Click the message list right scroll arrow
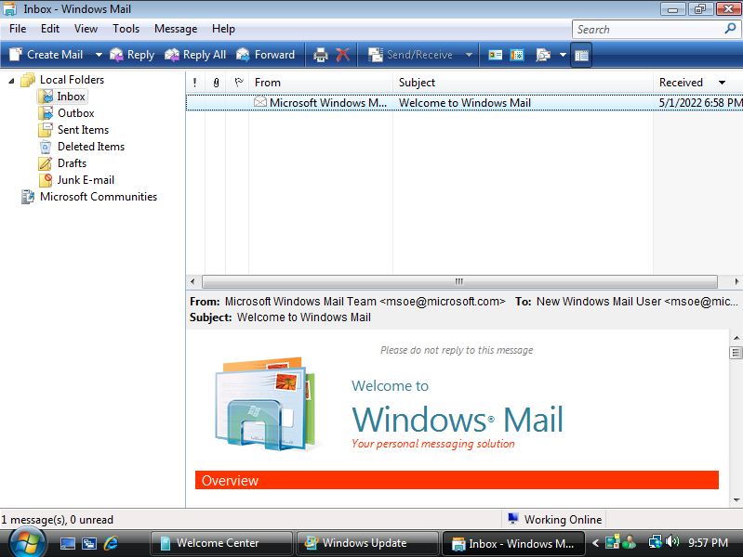 click(736, 281)
